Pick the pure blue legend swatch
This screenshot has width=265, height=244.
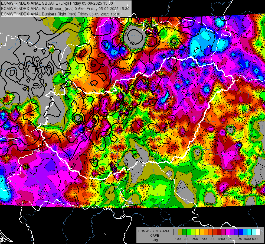(241, 232)
